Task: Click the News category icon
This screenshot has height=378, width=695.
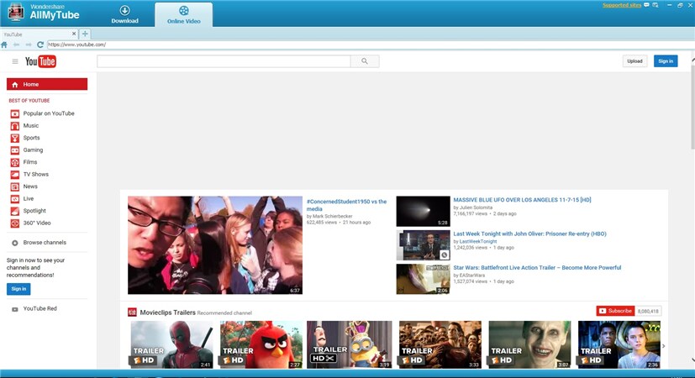Action: click(x=15, y=187)
